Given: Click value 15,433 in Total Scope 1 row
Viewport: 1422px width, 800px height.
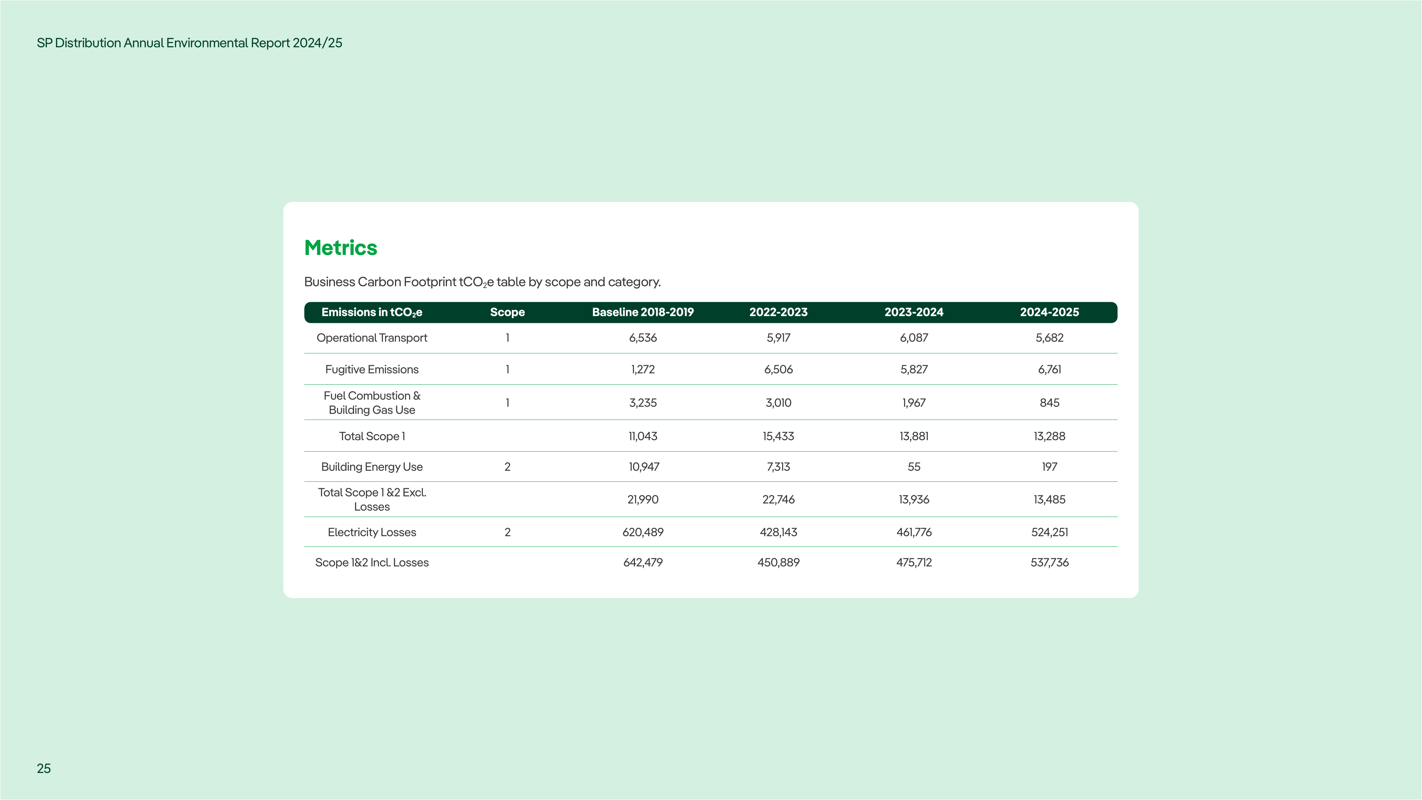Looking at the screenshot, I should tap(778, 436).
